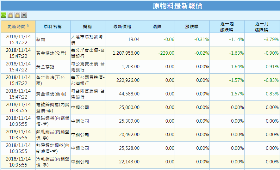Click the 1,207,956.00 price cell
Viewport: 280px width, 170px height.
(126, 53)
